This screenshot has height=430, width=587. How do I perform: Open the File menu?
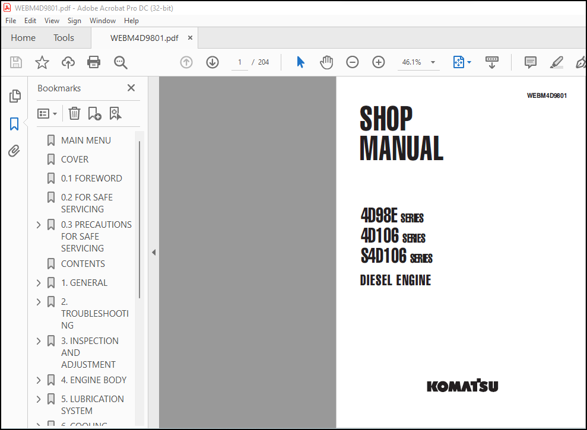(11, 21)
